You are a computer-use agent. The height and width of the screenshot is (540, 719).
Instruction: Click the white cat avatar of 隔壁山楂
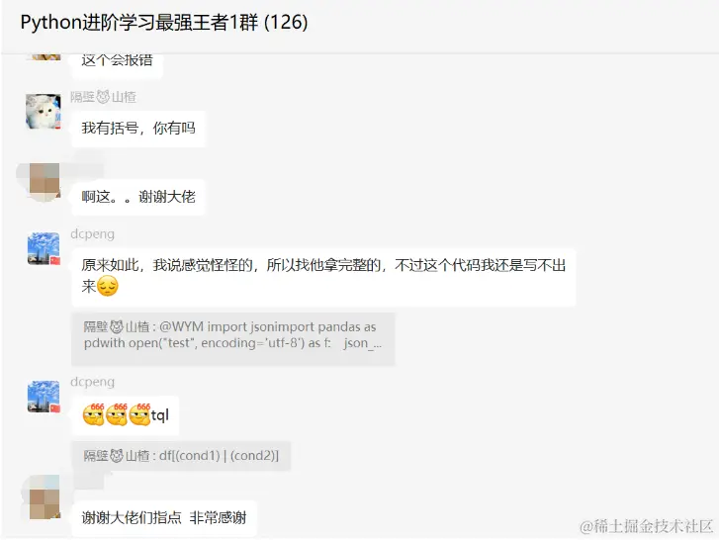(44, 112)
